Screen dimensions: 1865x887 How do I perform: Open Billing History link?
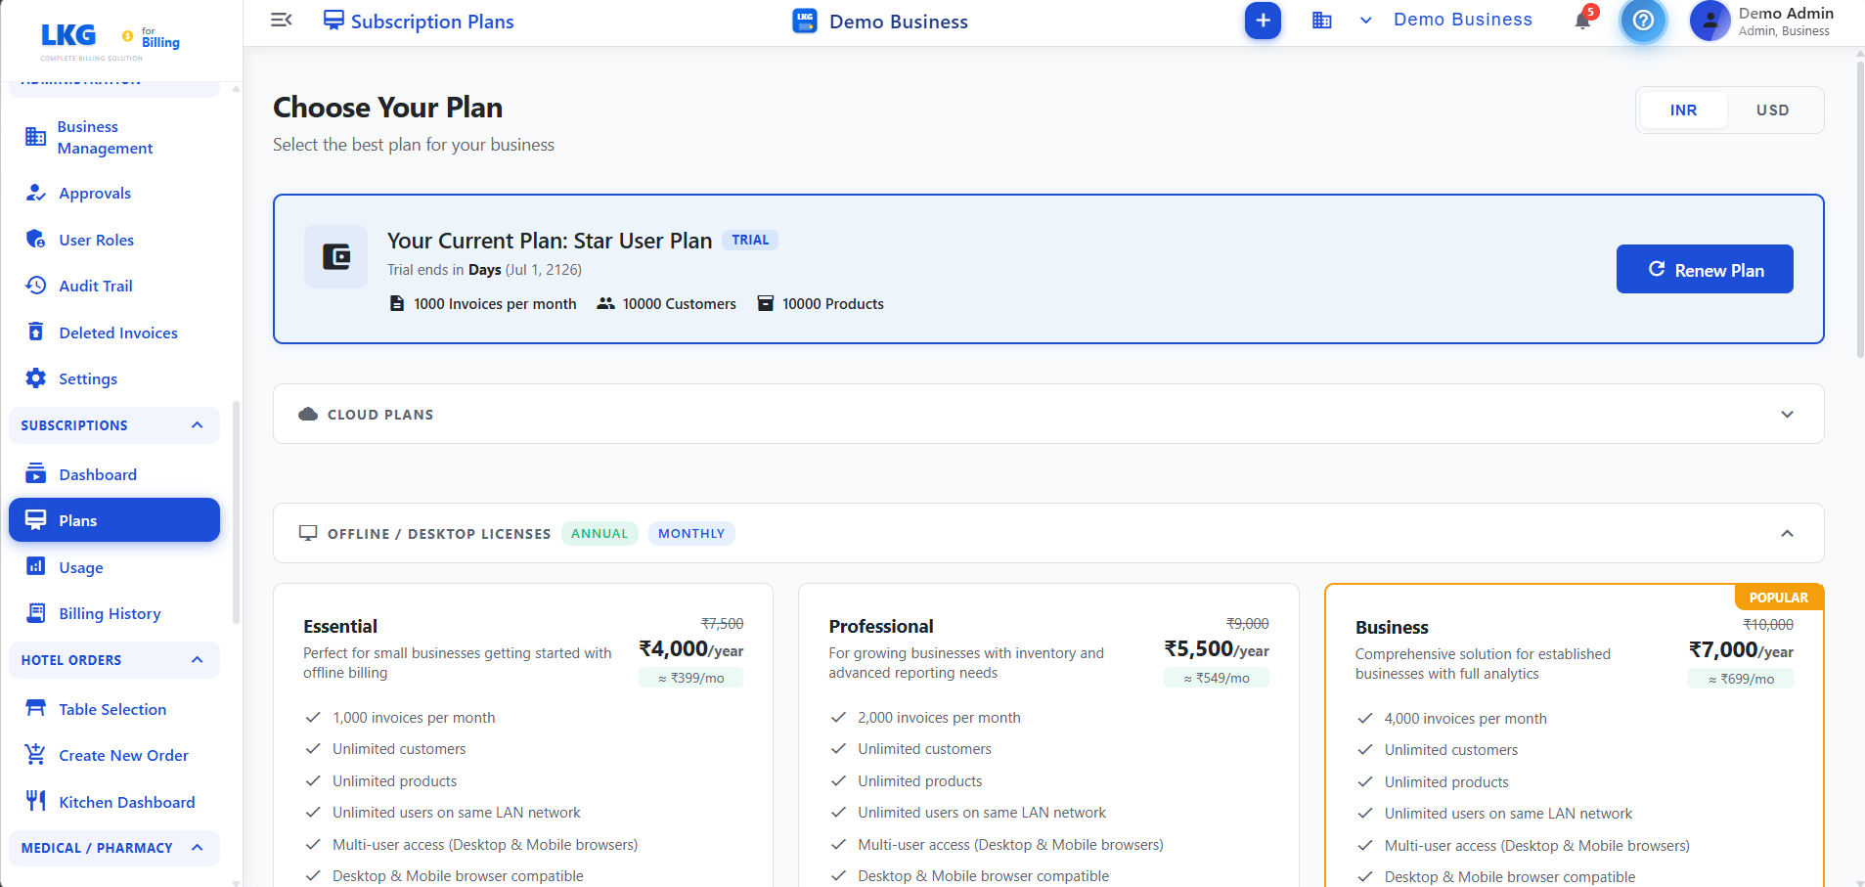pyautogui.click(x=110, y=613)
